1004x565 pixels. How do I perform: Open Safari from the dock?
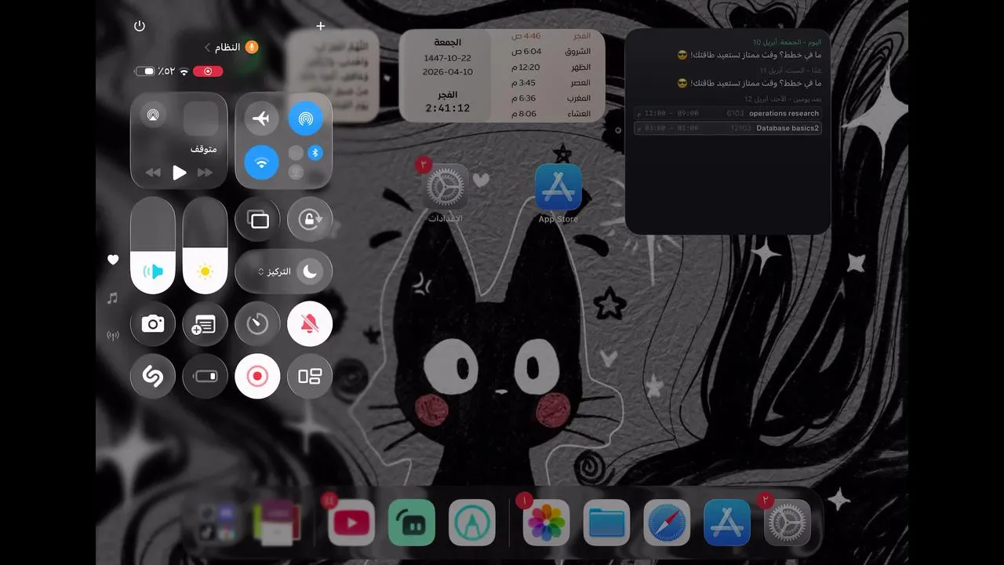coord(668,523)
